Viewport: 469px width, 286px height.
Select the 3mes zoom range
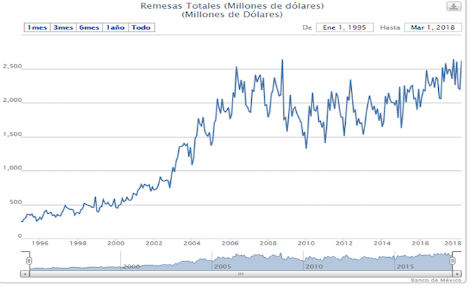[62, 27]
